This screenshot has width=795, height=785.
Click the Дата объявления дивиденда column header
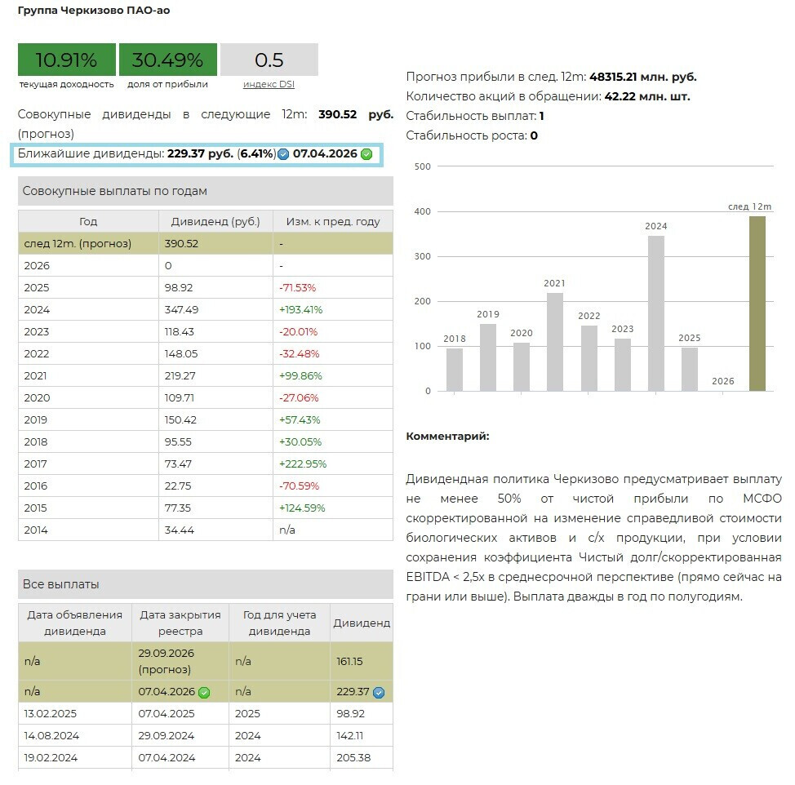75,623
